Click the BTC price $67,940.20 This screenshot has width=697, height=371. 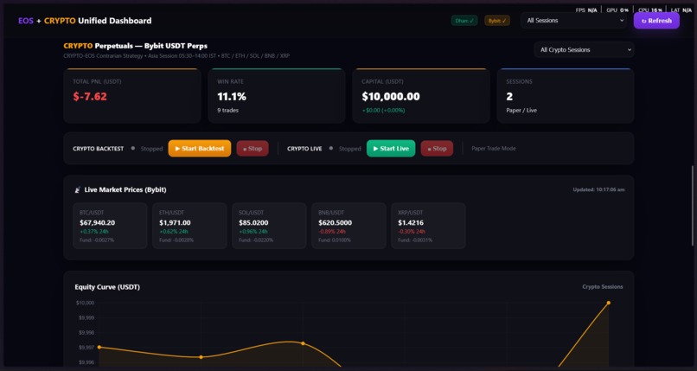tap(98, 222)
